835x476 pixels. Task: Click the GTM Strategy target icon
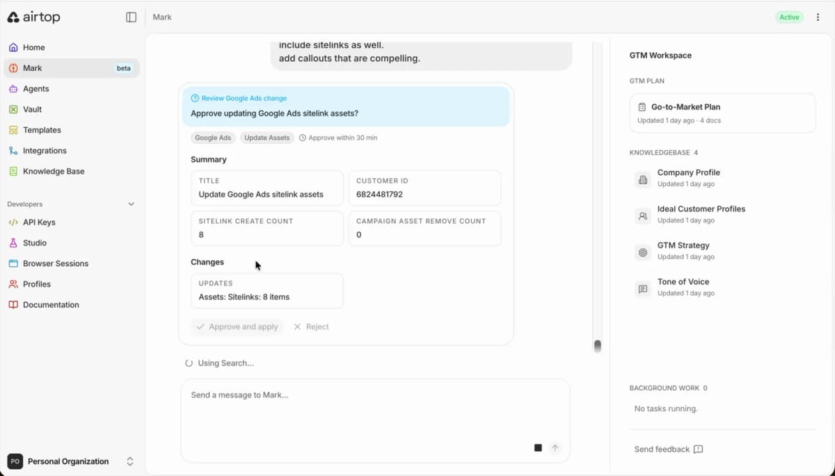(643, 253)
